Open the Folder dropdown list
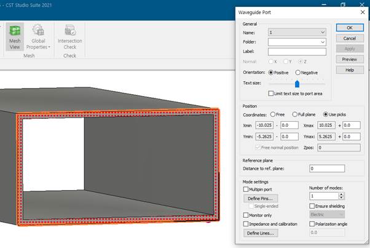Image resolution: width=370 pixels, height=248 pixels. [323, 42]
